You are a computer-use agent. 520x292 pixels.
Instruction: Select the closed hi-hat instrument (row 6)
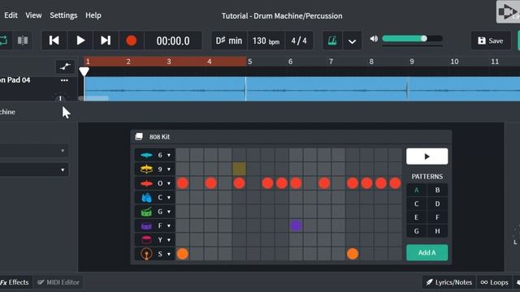click(x=146, y=155)
